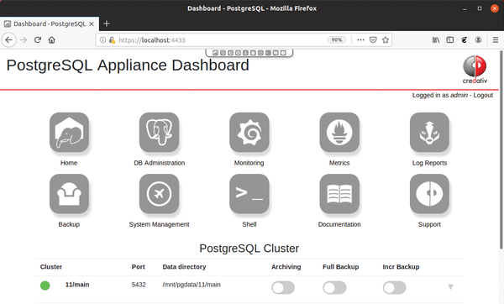Click the Support label
The height and width of the screenshot is (304, 504).
(x=429, y=224)
